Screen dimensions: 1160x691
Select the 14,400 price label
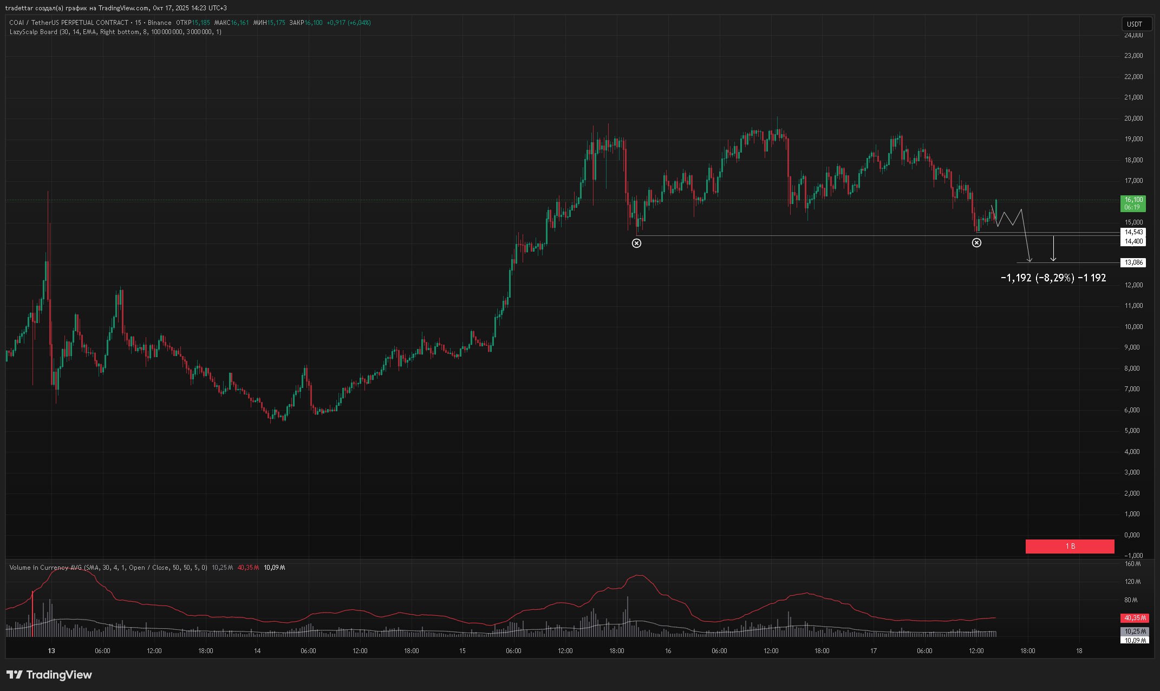click(x=1134, y=241)
